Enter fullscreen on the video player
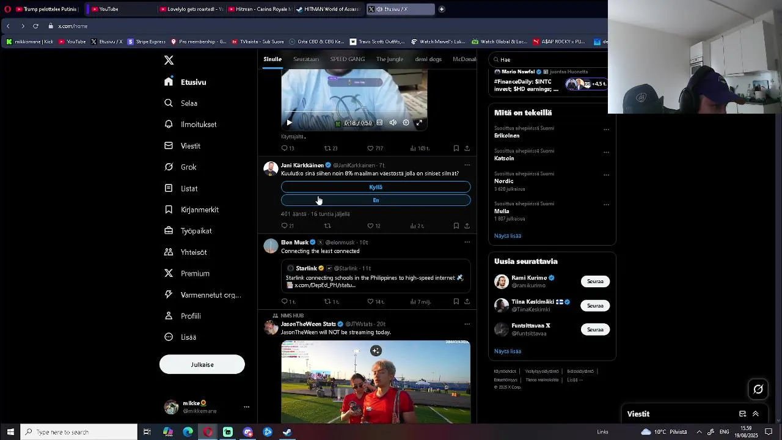The image size is (782, 440). [419, 123]
